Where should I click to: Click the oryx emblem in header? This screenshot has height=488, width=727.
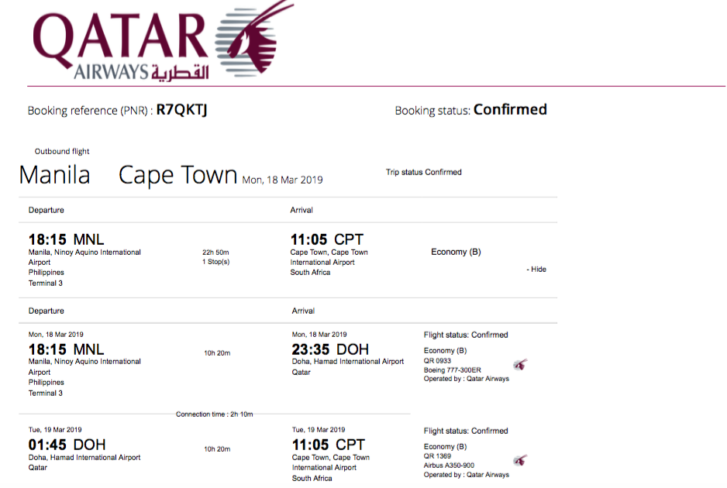tap(255, 40)
